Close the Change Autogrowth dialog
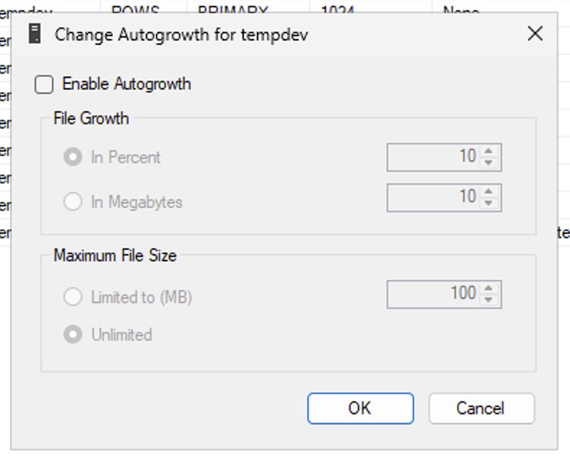 point(535,34)
